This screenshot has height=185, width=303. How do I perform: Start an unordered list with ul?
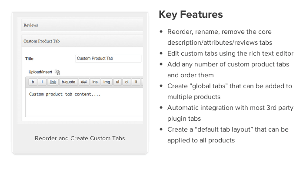pos(117,82)
